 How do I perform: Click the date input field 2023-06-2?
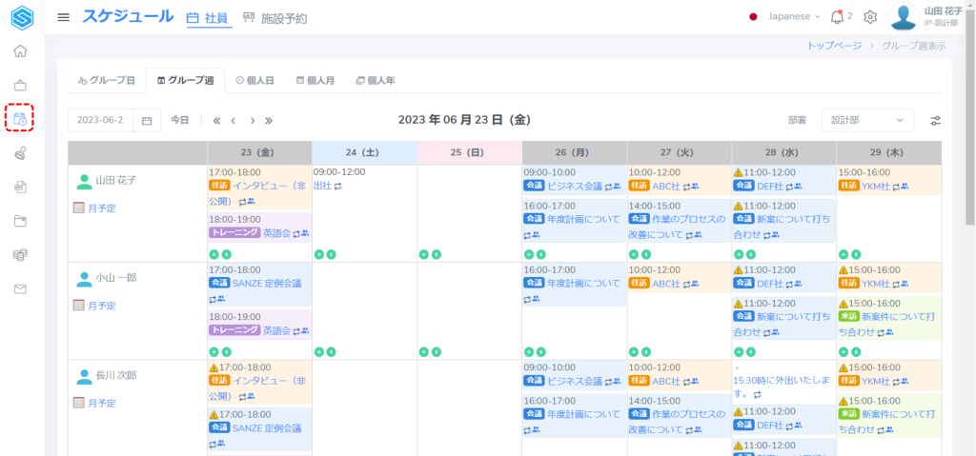[x=100, y=121]
